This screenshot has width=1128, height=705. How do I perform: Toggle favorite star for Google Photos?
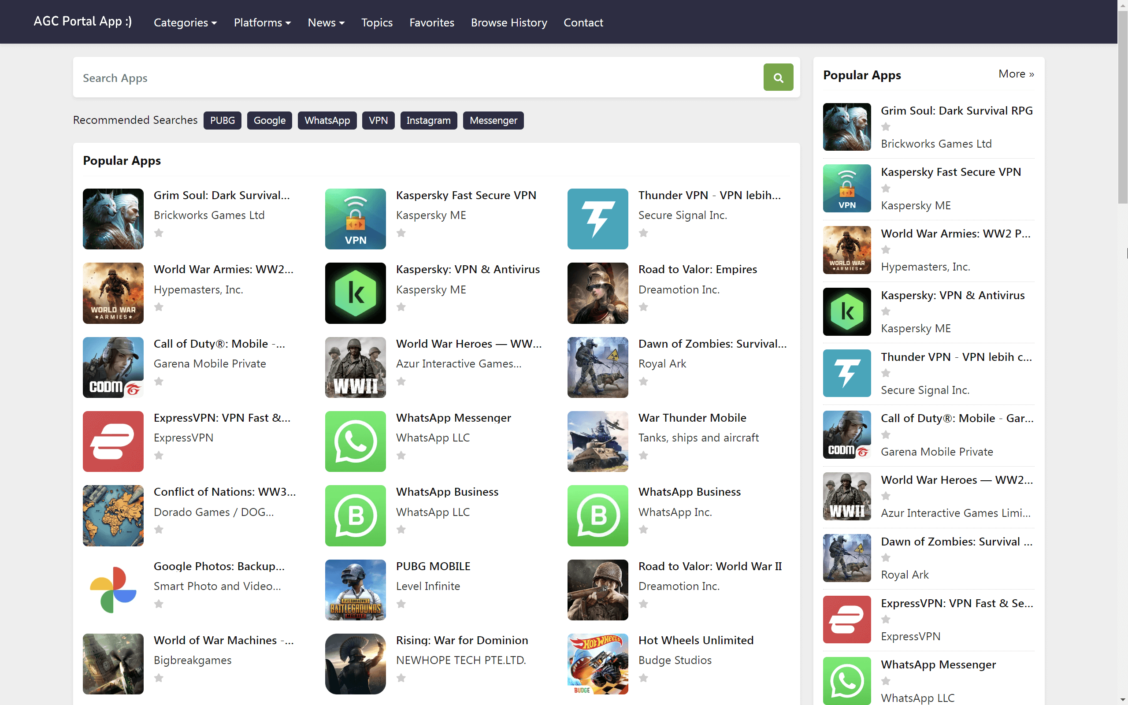pos(159,604)
